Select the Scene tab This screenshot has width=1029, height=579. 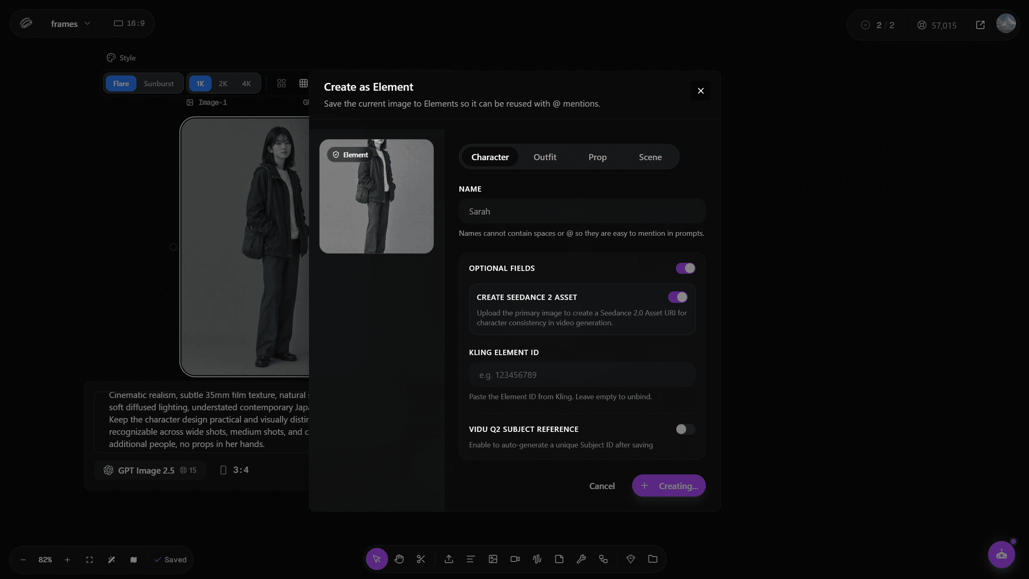coord(650,157)
